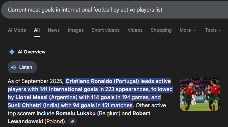Click the AI Overview heading

[x=31, y=52]
